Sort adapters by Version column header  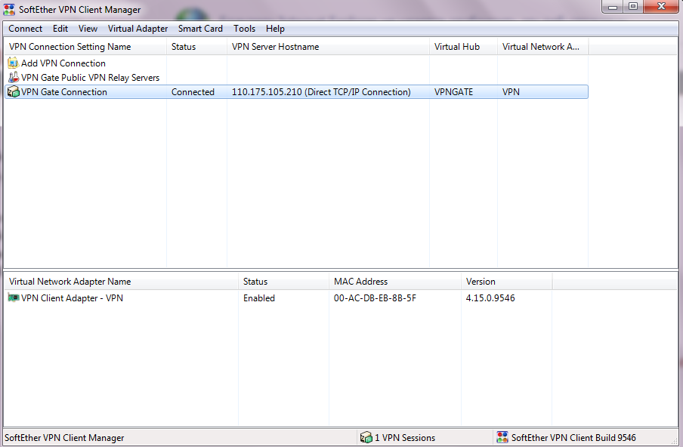(507, 282)
